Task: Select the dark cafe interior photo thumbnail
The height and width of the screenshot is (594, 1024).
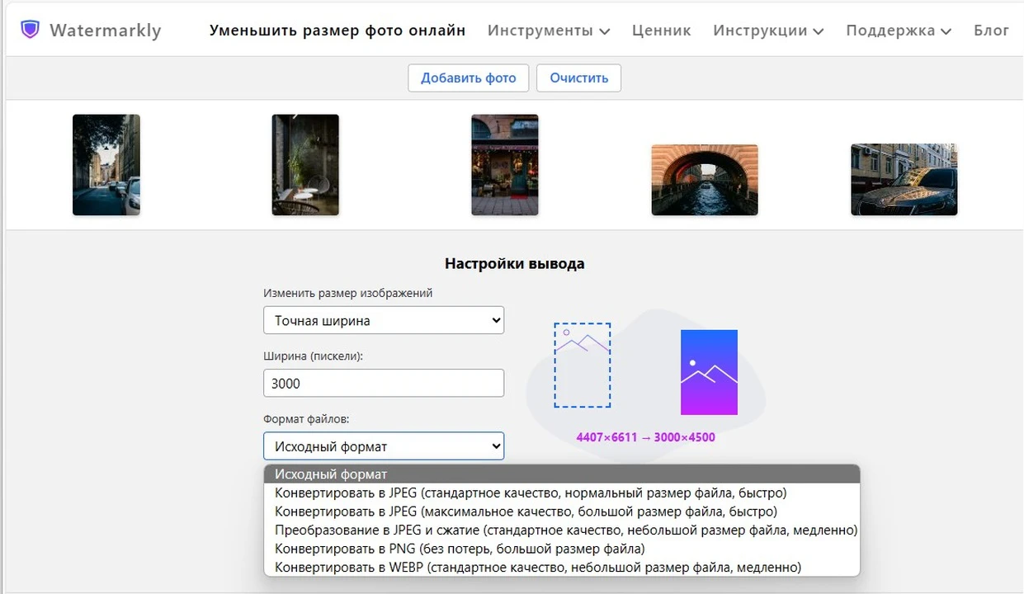Action: 305,165
